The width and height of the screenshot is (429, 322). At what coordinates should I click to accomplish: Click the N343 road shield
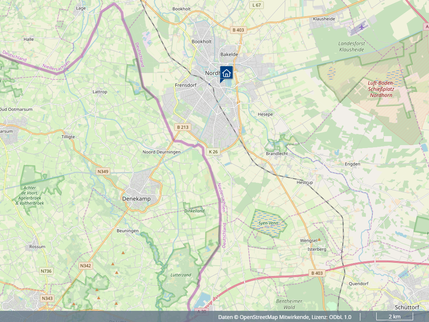(x=47, y=298)
